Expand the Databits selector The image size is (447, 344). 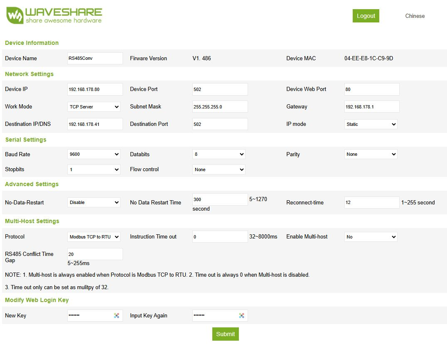pos(219,154)
